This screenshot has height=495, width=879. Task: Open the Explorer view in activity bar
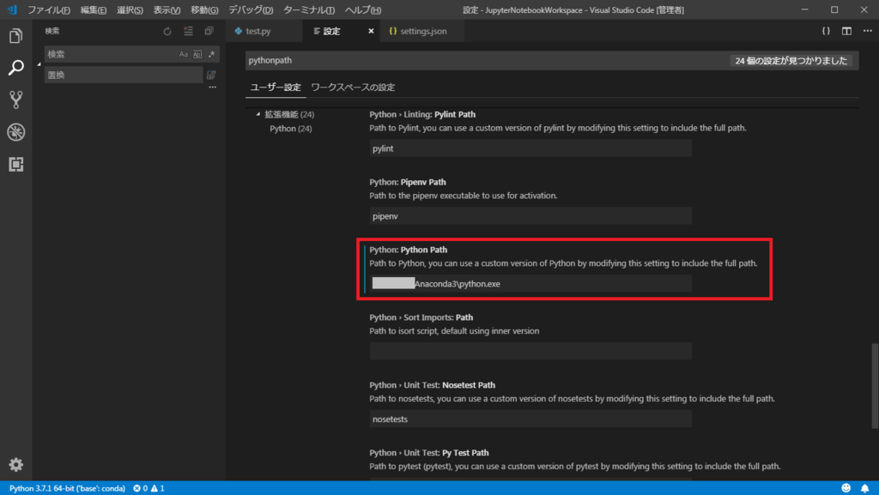pyautogui.click(x=15, y=36)
